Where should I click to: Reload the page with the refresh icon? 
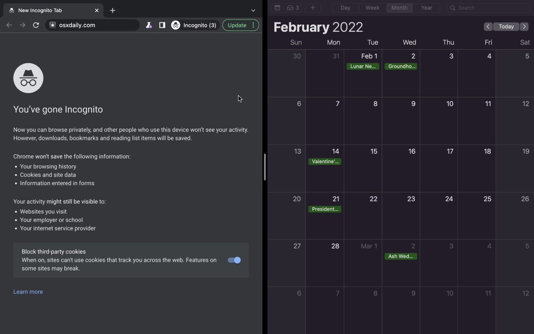(x=36, y=25)
